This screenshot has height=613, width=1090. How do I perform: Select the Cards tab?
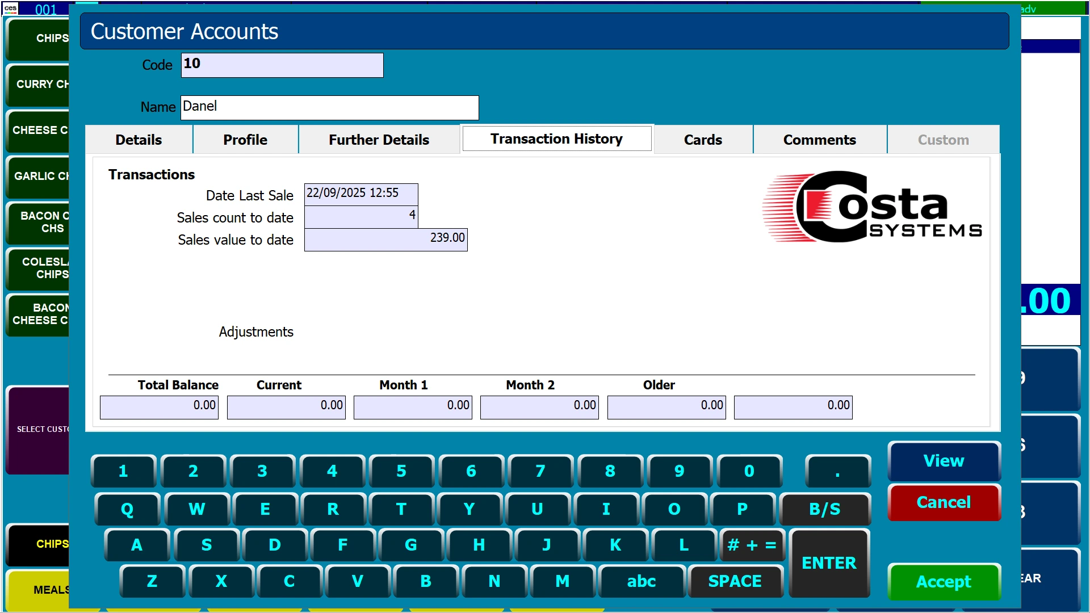click(x=702, y=140)
